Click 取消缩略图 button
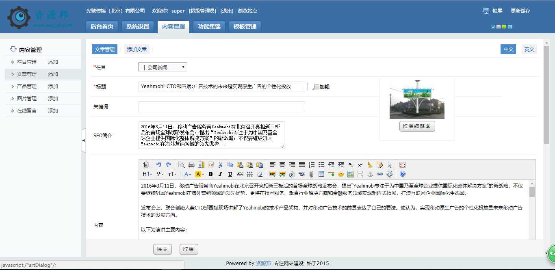 (417, 126)
